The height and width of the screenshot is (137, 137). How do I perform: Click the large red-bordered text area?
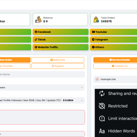pos(42,117)
